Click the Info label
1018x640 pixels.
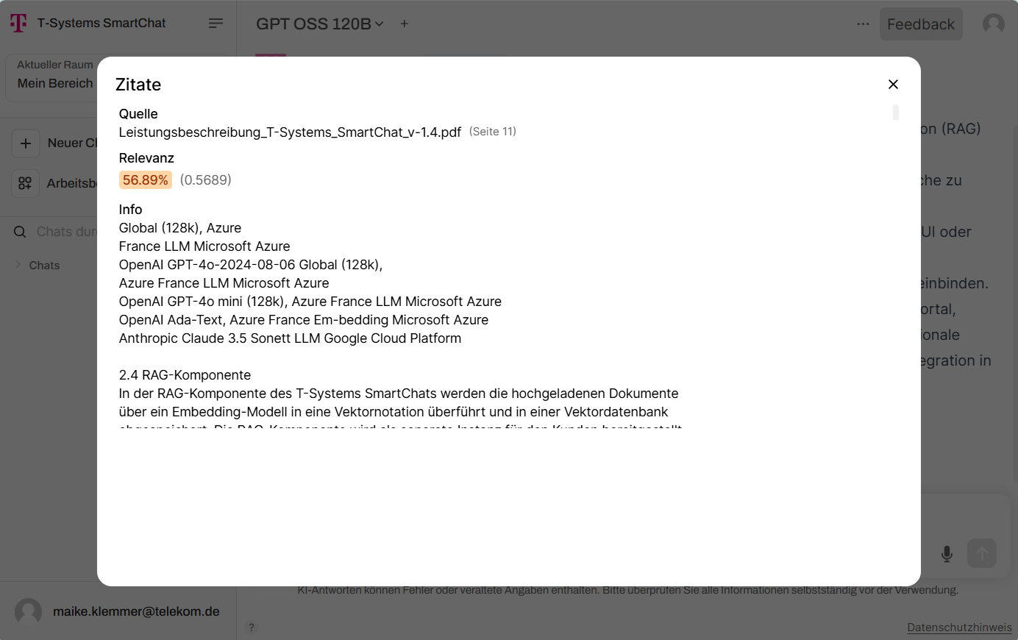[130, 210]
